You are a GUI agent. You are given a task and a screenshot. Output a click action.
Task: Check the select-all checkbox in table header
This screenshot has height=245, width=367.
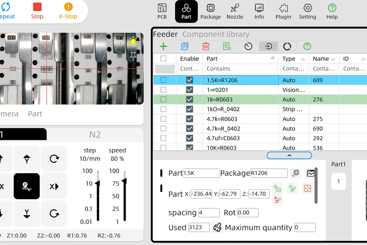(164, 59)
